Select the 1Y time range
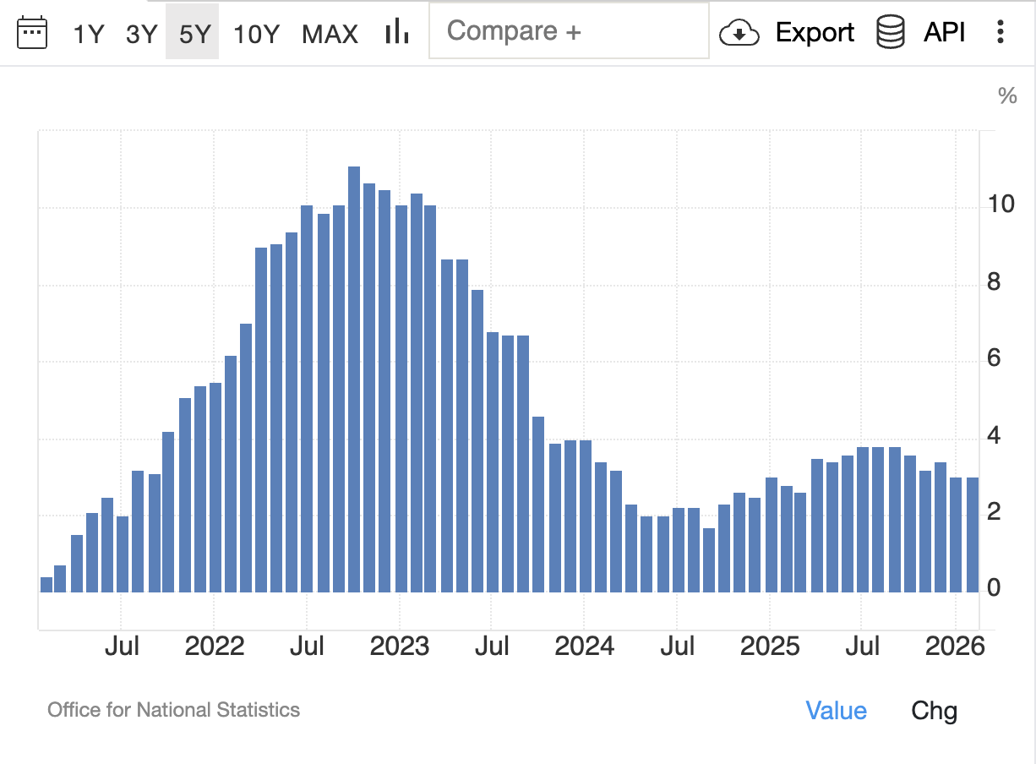The width and height of the screenshot is (1036, 764). tap(88, 34)
